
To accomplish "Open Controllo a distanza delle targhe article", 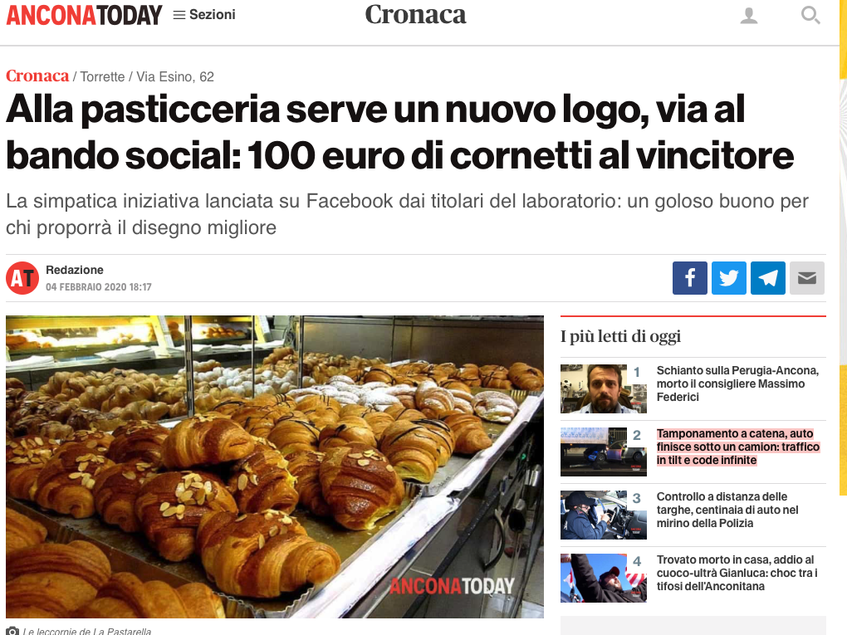I will click(x=727, y=510).
